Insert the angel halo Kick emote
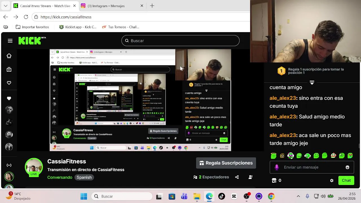The height and width of the screenshot is (203, 361). pos(274,155)
